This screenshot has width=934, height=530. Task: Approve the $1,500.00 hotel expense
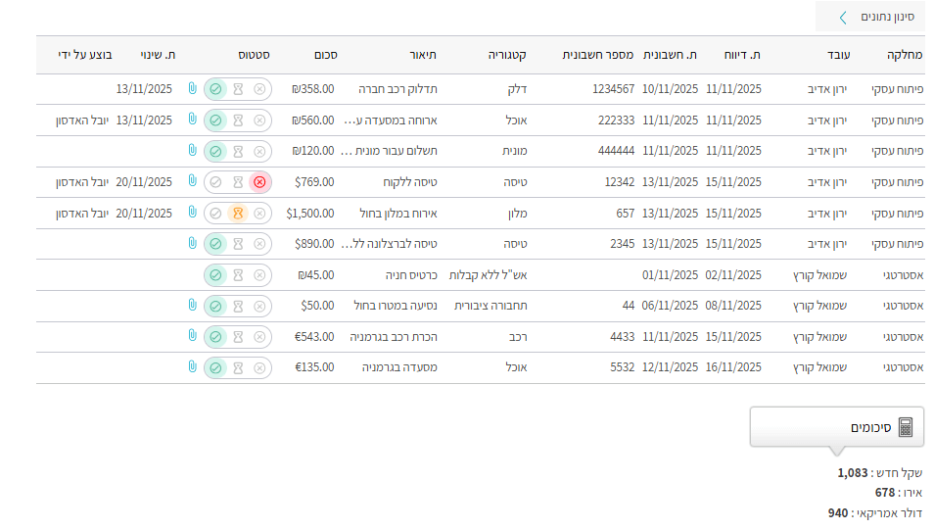[215, 213]
